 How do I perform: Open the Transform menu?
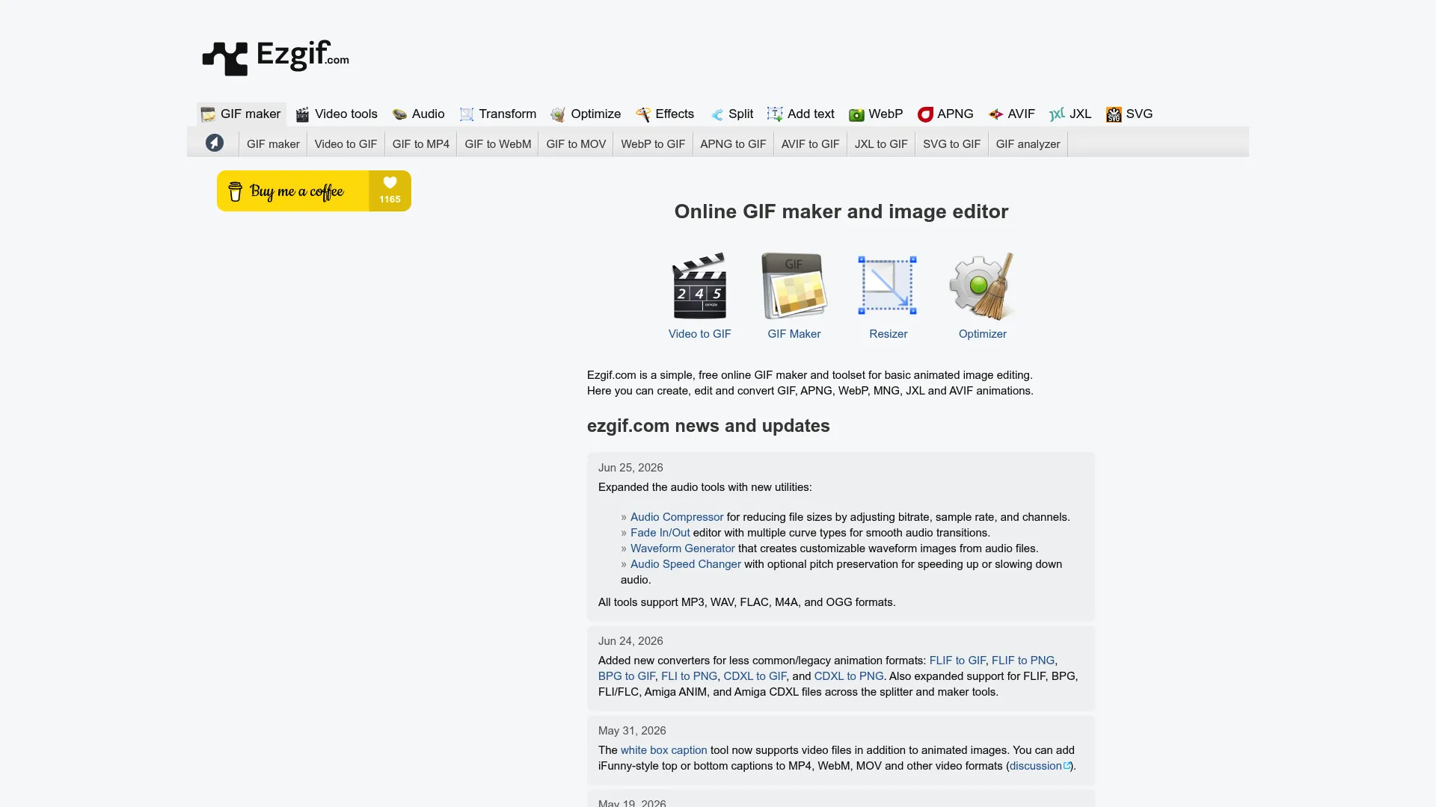(498, 114)
